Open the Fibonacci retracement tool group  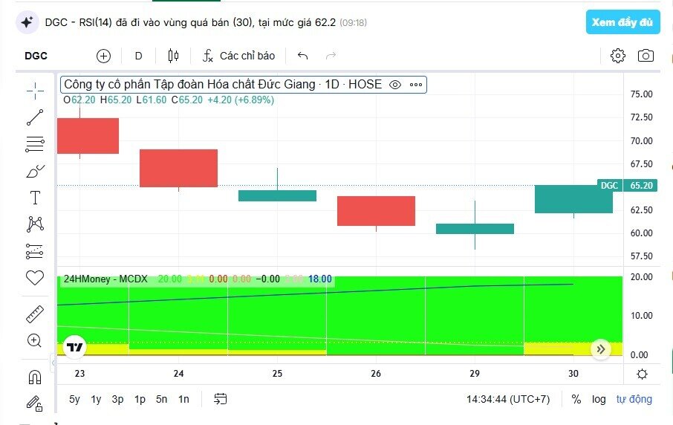(x=35, y=144)
